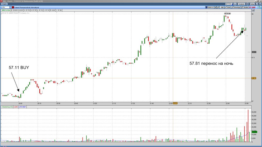This screenshot has height=147, width=262.
Task: Click the VolumeAvg (15) study label
Action: (x=7, y=107)
